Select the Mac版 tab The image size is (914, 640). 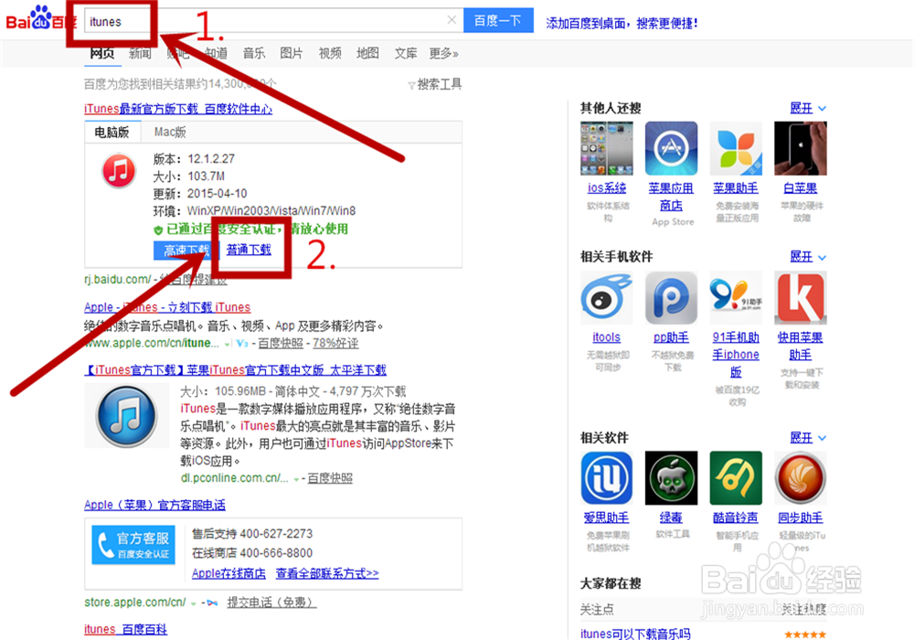pos(170,133)
